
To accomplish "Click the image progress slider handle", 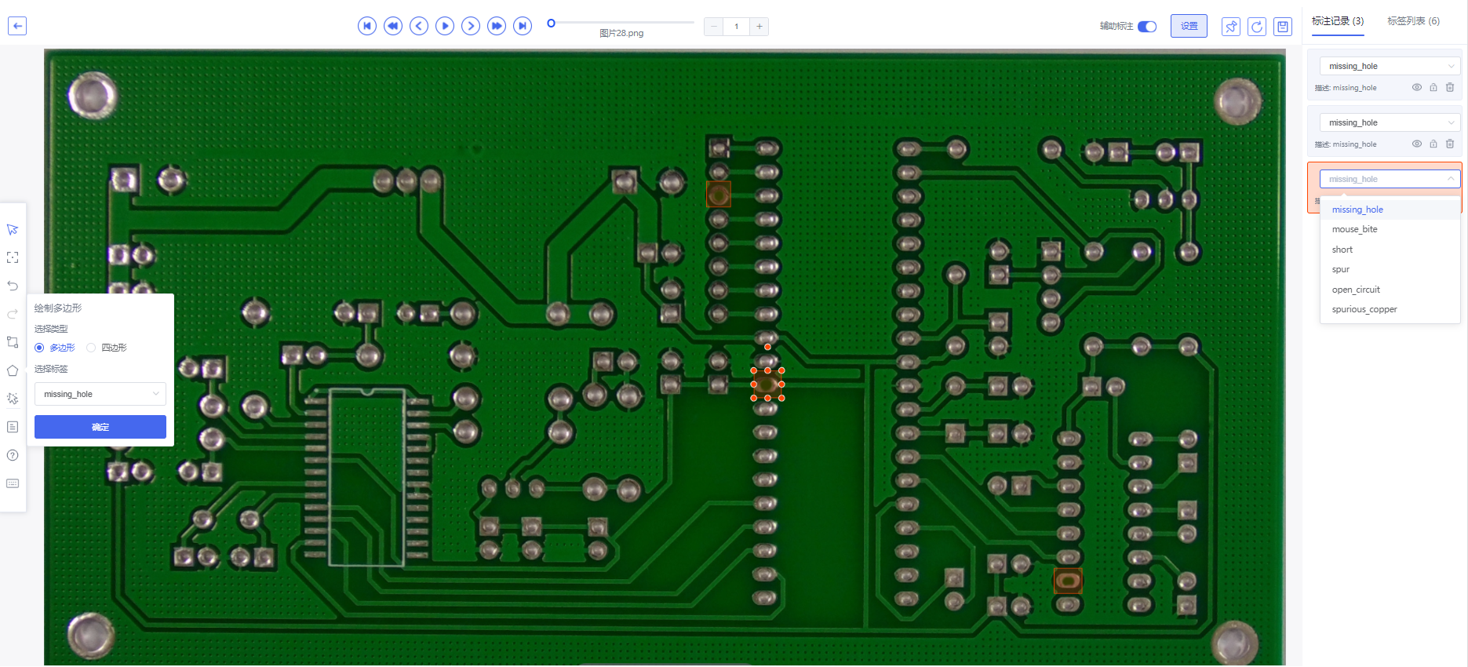I will (552, 24).
